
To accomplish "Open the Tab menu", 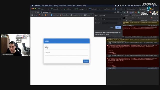I will [74, 6].
